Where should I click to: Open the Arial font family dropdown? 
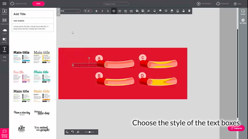(x=70, y=11)
